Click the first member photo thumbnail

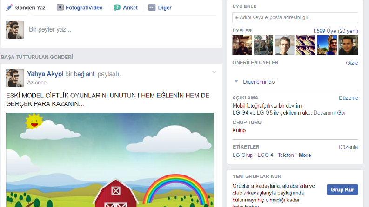(x=242, y=45)
